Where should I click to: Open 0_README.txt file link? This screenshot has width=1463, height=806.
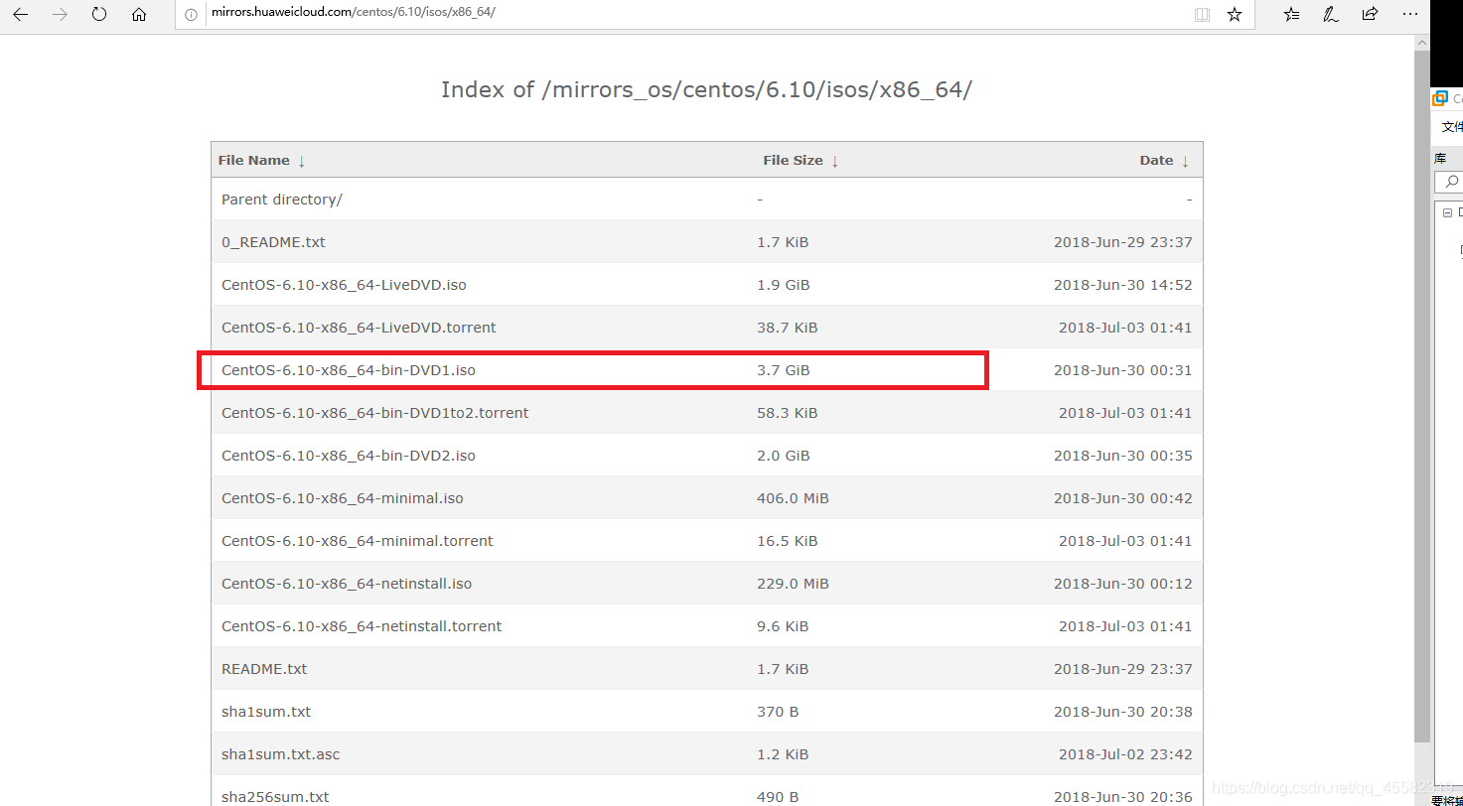tap(273, 242)
